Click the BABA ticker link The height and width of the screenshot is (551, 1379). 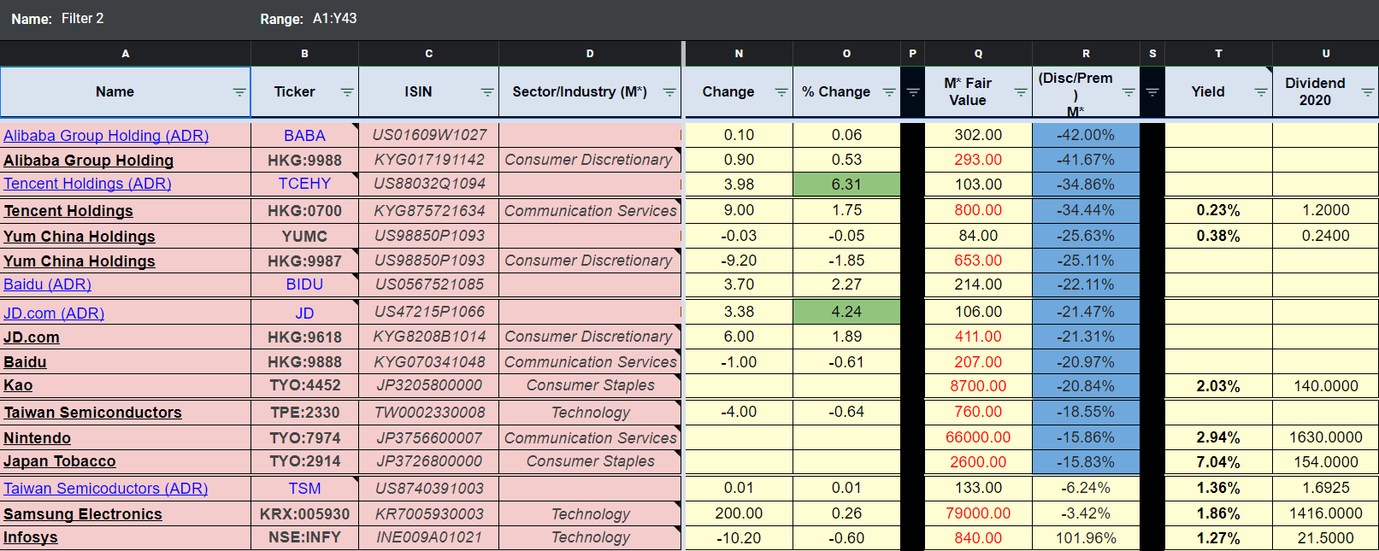(x=305, y=136)
